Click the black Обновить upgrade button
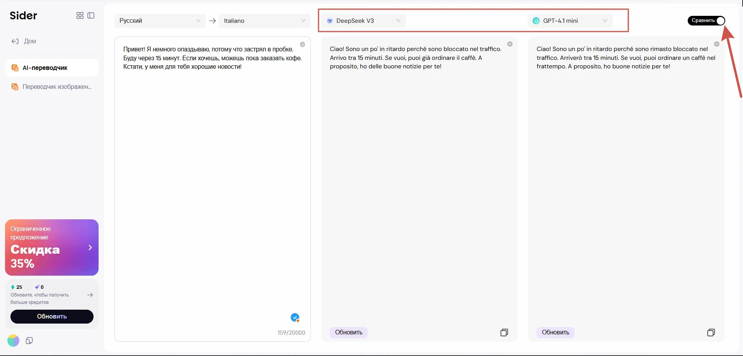Screen dimensions: 743x356 coord(52,317)
